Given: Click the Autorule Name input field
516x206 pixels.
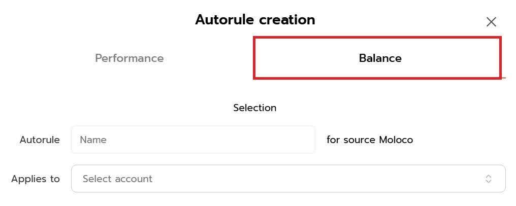Looking at the screenshot, I should (x=193, y=140).
